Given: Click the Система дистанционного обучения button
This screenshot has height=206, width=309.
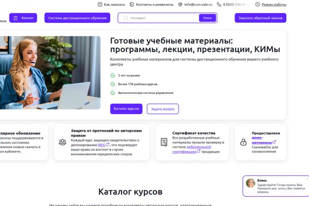Looking at the screenshot, I should click(x=77, y=18).
